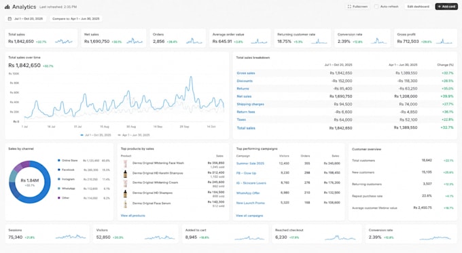
Task: Click Derma Original HD Shampoo thumbnail
Action: click(x=125, y=193)
